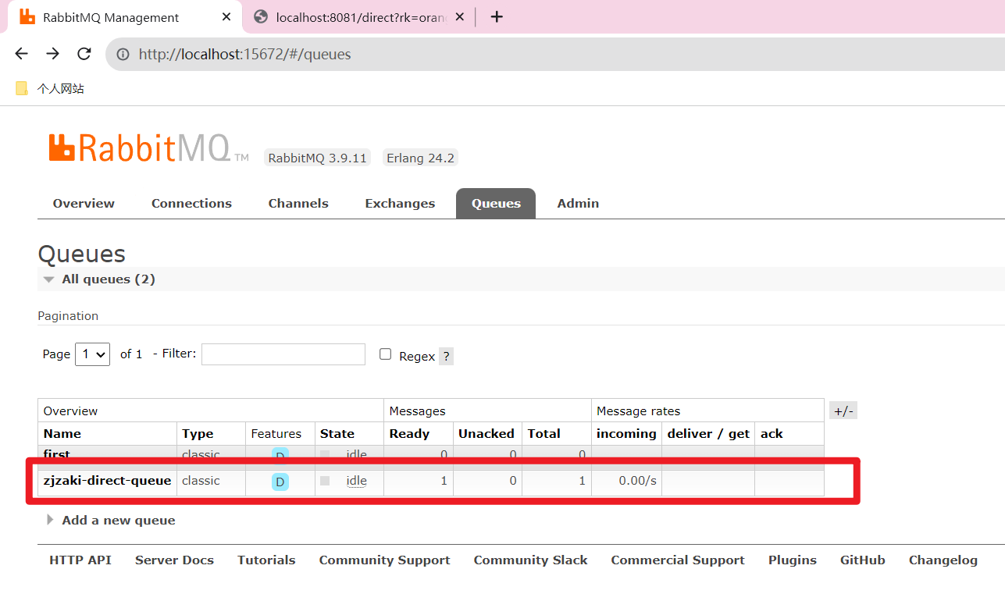Sort queues by Unacked column header
1005x608 pixels.
pos(486,434)
